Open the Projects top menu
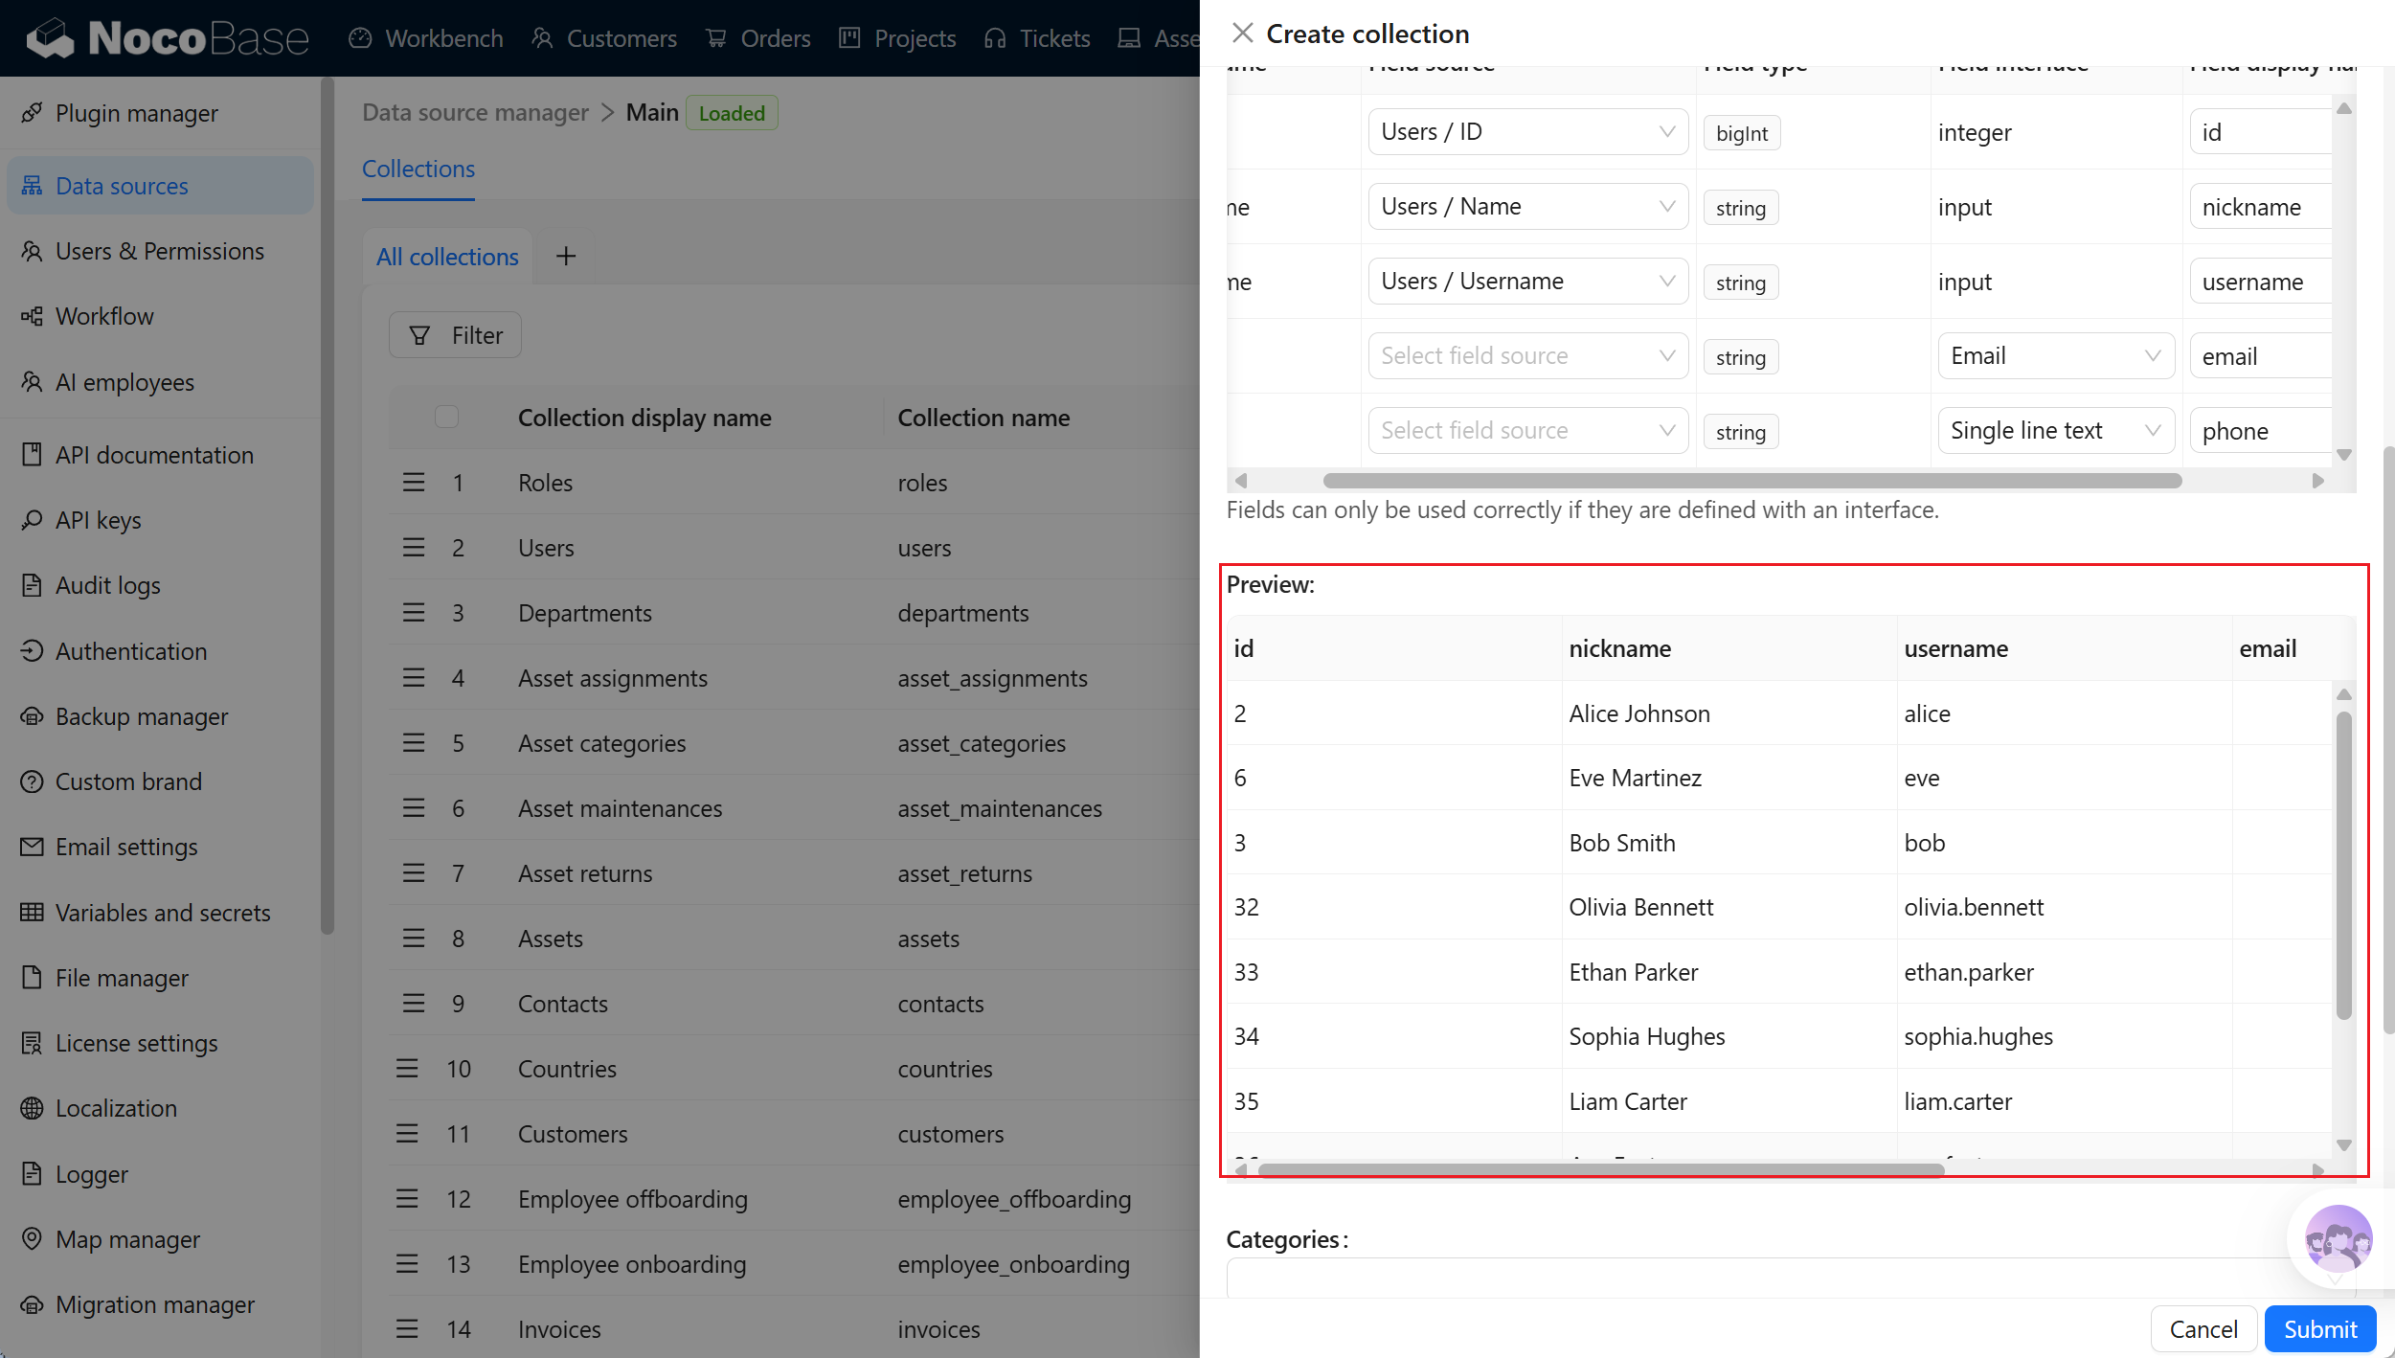The height and width of the screenshot is (1358, 2395). tap(897, 38)
